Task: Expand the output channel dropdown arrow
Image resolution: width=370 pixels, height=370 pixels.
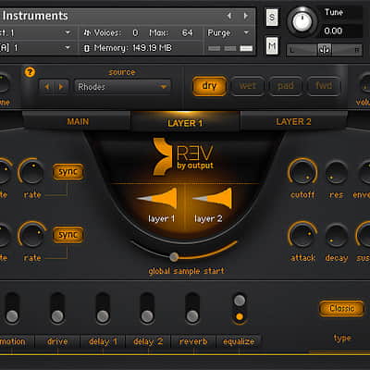Action: click(68, 32)
